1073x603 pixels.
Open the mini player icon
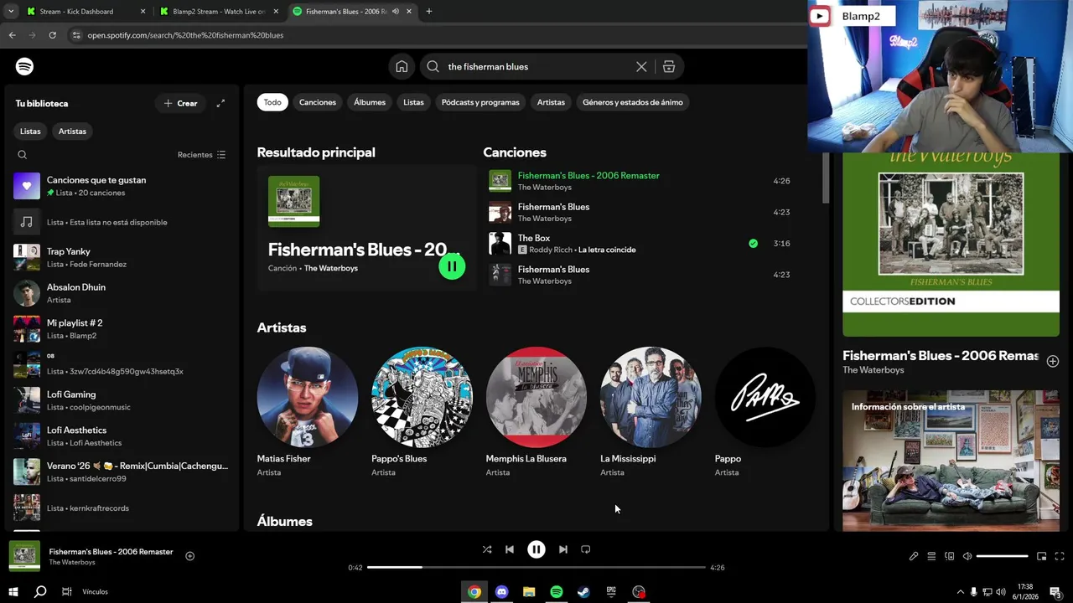click(1042, 556)
